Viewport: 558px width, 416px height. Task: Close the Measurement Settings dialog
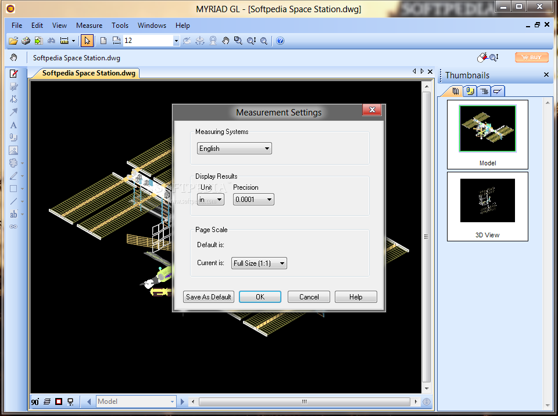click(372, 110)
